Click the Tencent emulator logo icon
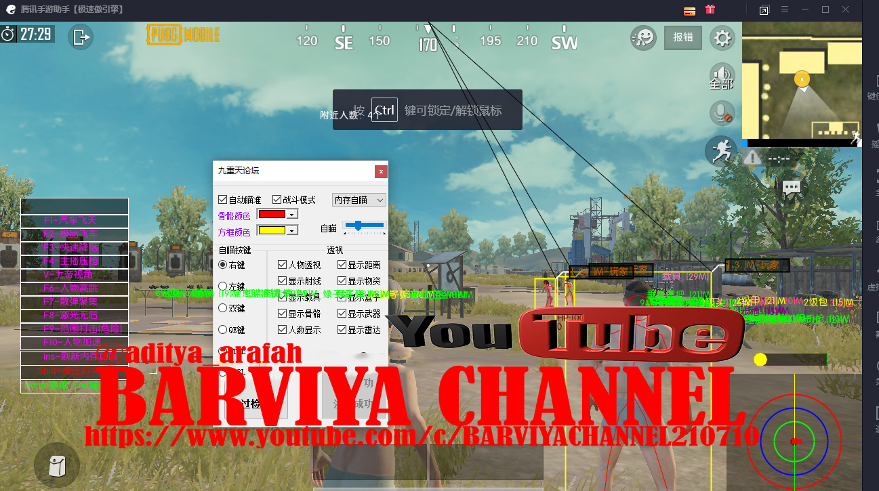Image resolution: width=879 pixels, height=491 pixels. pyautogui.click(x=10, y=9)
